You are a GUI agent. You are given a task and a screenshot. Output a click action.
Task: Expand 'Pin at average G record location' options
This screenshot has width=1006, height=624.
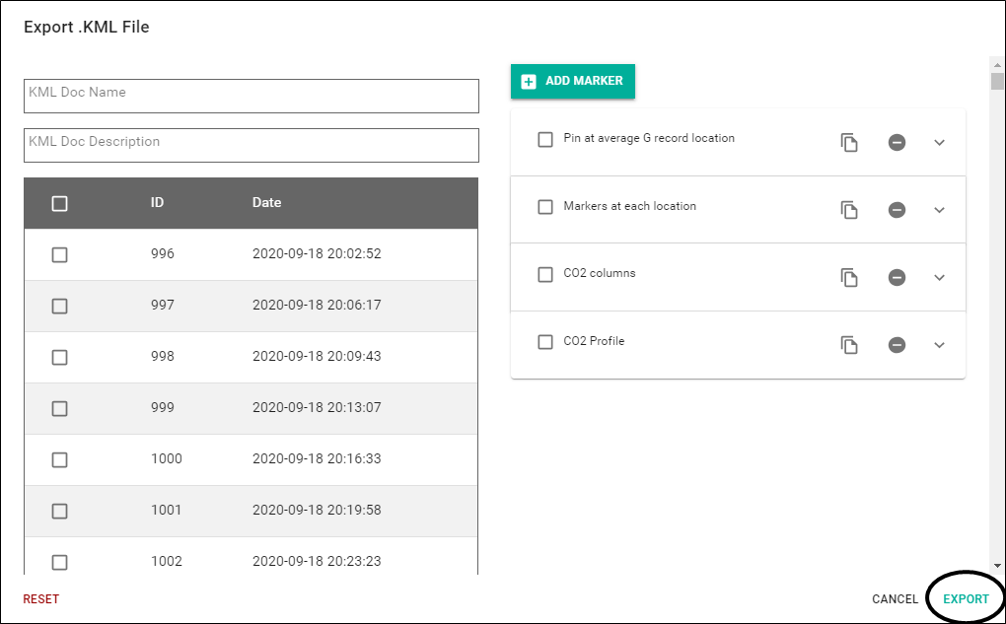click(x=939, y=142)
